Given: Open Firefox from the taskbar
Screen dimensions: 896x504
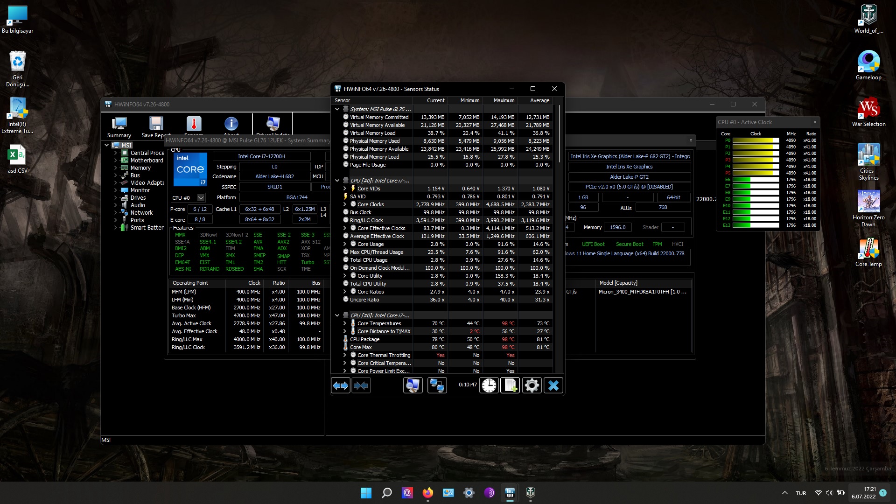Looking at the screenshot, I should tap(427, 493).
